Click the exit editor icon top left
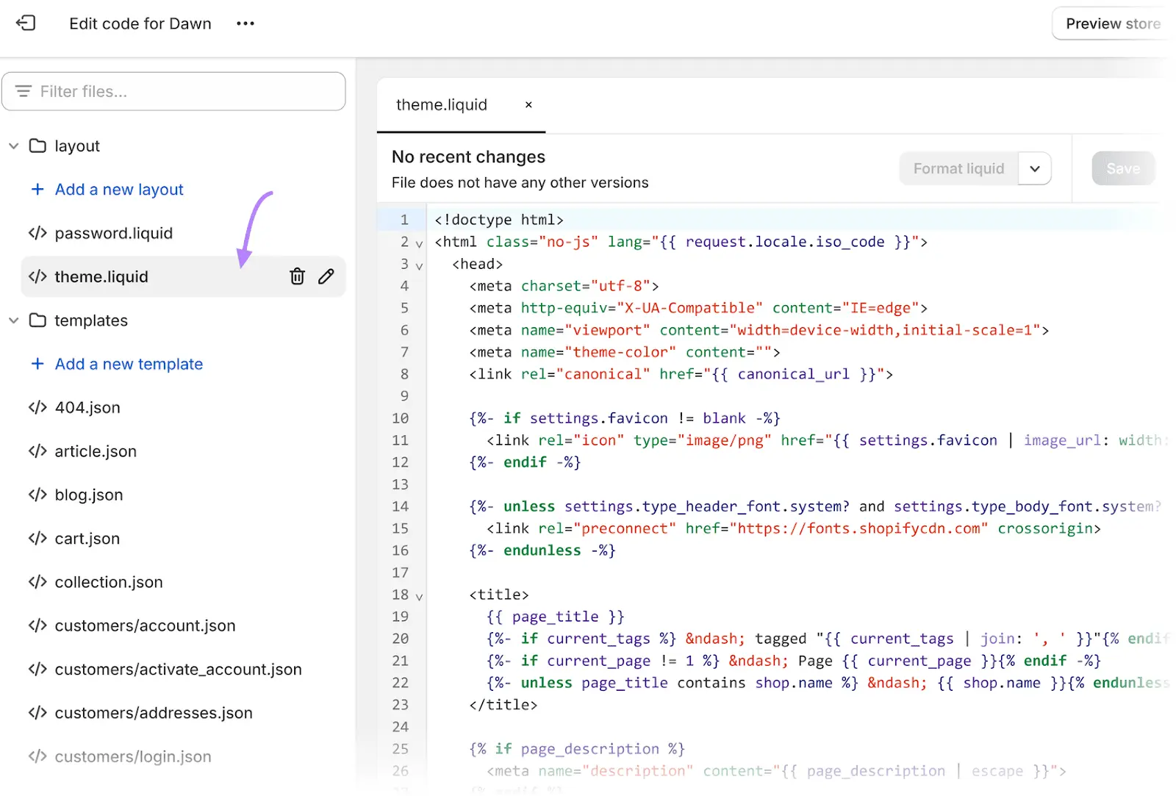The width and height of the screenshot is (1176, 796). [x=26, y=23]
